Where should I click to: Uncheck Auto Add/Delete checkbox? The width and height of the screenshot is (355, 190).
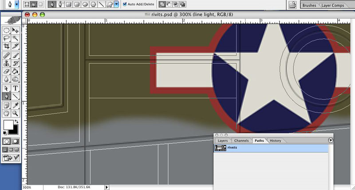[x=125, y=4]
